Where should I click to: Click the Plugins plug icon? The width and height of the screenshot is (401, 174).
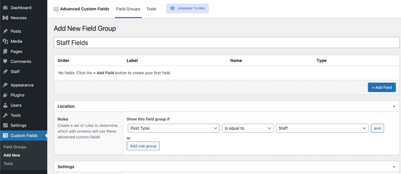[x=5, y=95]
